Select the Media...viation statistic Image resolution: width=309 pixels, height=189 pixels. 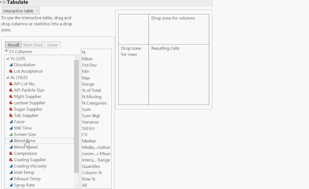click(96, 147)
